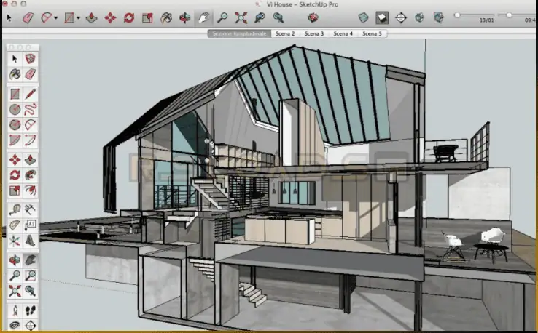Choose Paint Bucket in the left palette
538x333 pixels.
click(x=15, y=74)
